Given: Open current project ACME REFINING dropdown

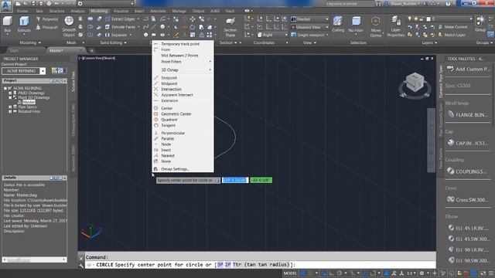Looking at the screenshot, I should [43, 71].
